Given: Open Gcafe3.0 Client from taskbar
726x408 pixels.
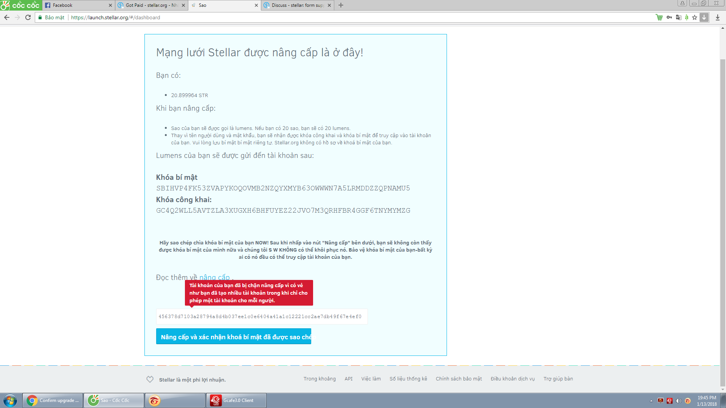Looking at the screenshot, I should point(236,400).
